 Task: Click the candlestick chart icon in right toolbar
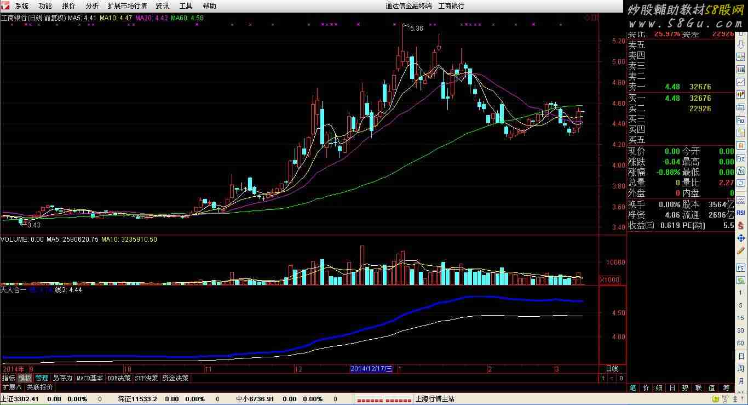click(740, 95)
